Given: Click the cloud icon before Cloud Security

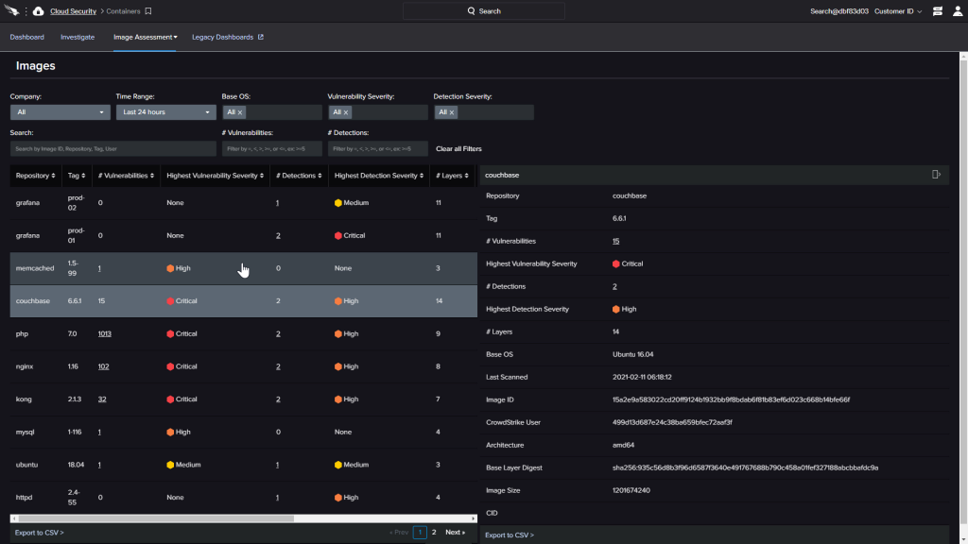Looking at the screenshot, I should (x=38, y=11).
